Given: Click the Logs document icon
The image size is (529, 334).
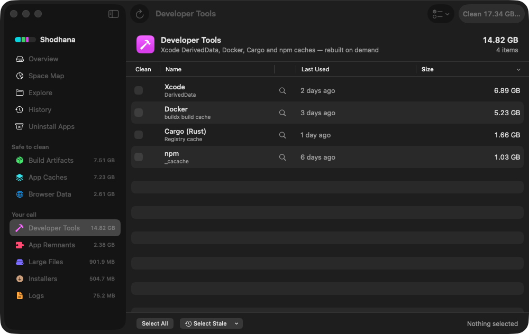Looking at the screenshot, I should coord(20,295).
